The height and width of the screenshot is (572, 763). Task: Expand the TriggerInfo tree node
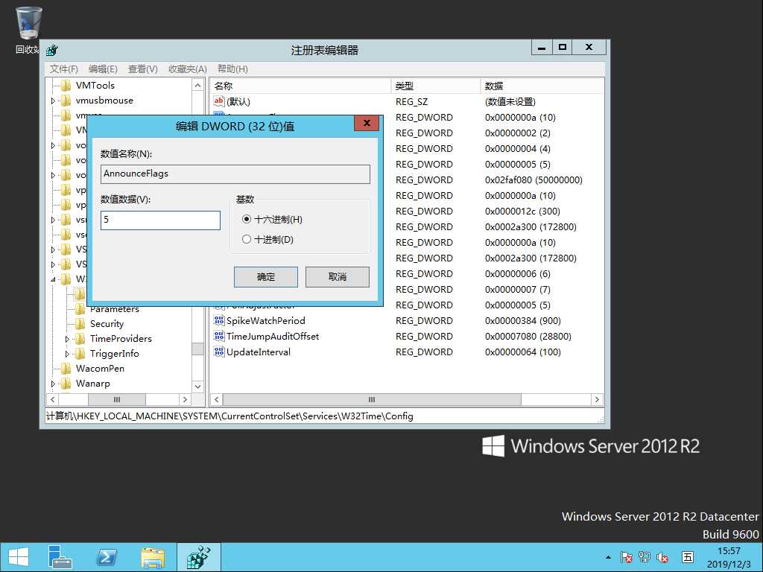pyautogui.click(x=67, y=354)
